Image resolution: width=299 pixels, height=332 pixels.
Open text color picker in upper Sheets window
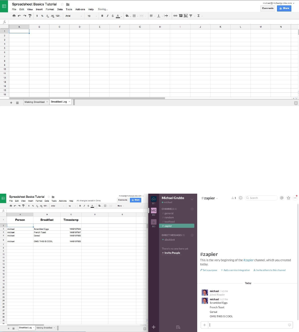[x=118, y=16]
